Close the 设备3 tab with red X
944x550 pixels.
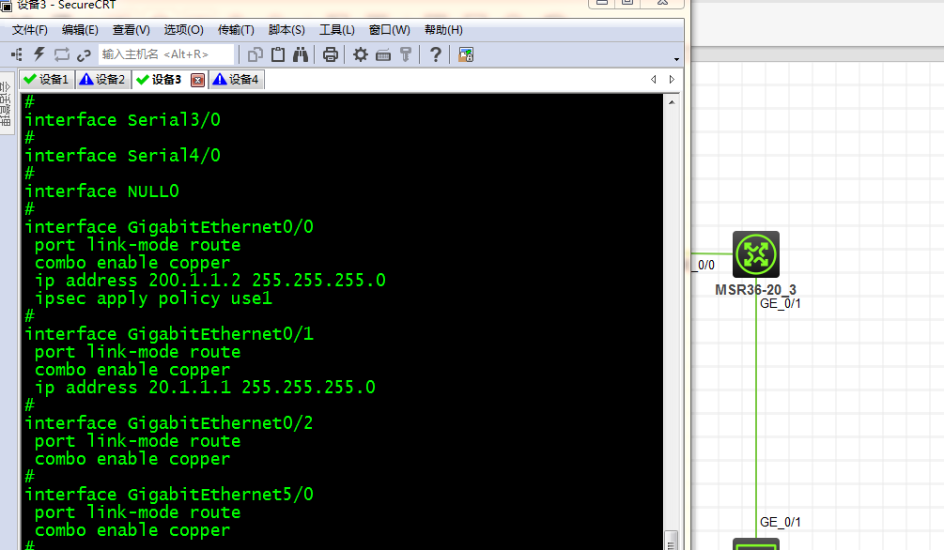click(197, 80)
